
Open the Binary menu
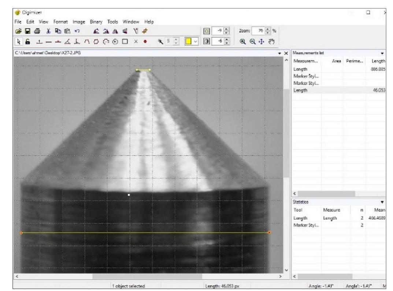[96, 22]
